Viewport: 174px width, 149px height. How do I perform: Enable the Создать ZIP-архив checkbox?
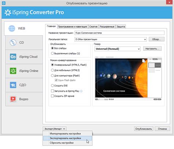52,96
